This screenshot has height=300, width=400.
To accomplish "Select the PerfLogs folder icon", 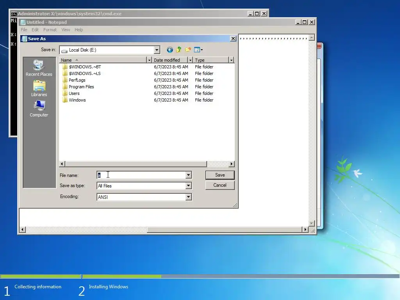I will click(65, 80).
